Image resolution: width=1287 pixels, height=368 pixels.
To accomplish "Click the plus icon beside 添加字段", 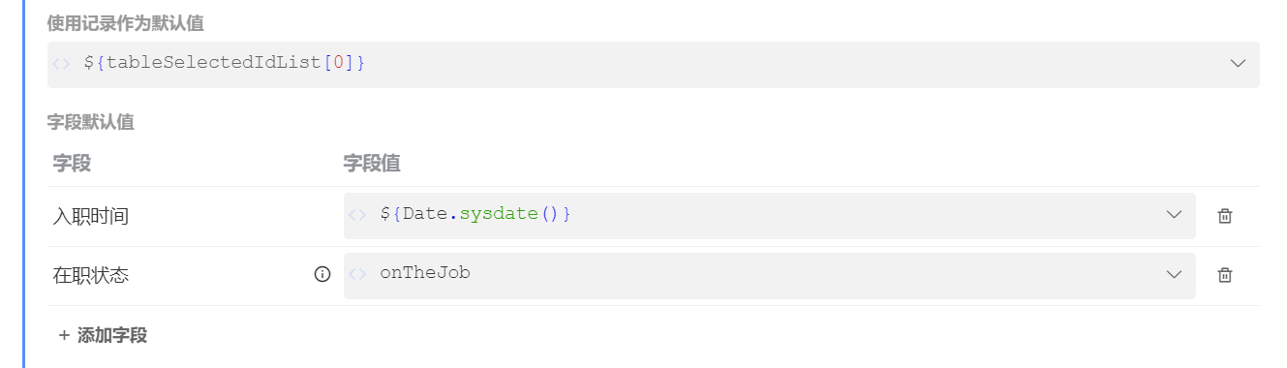I will pos(64,335).
